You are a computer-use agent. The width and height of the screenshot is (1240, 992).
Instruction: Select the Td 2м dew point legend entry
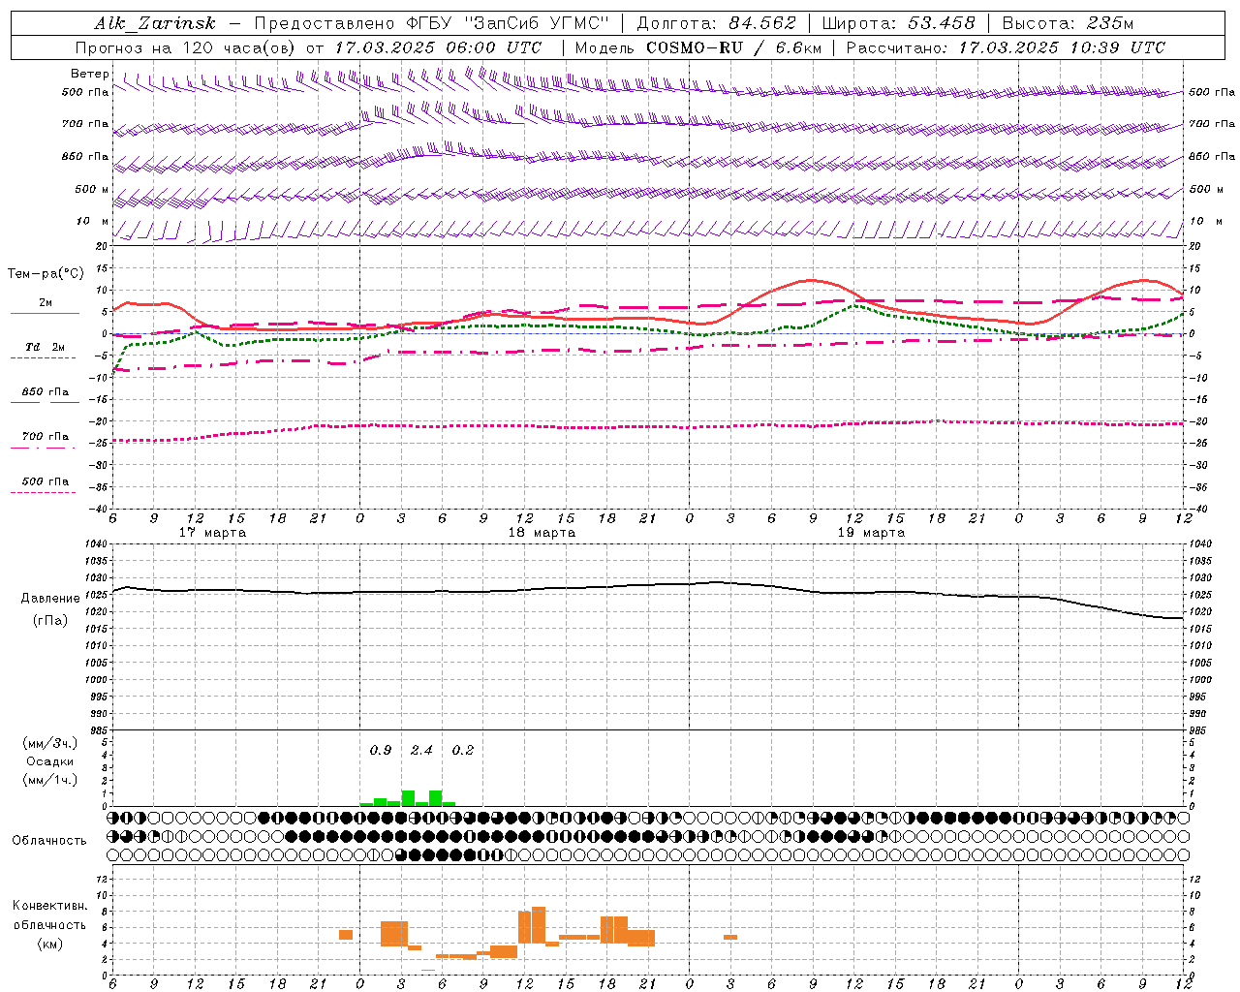click(46, 347)
